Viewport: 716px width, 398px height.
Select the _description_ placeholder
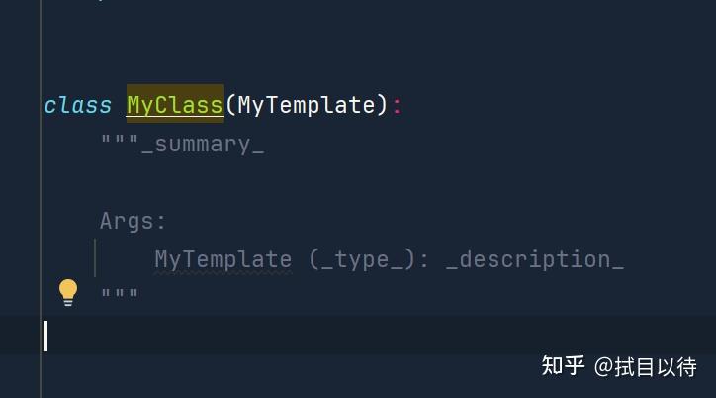(534, 259)
